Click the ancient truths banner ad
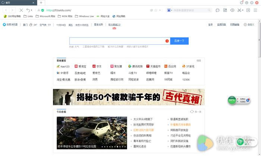Screen dimensions: 261x156 coord(129,97)
